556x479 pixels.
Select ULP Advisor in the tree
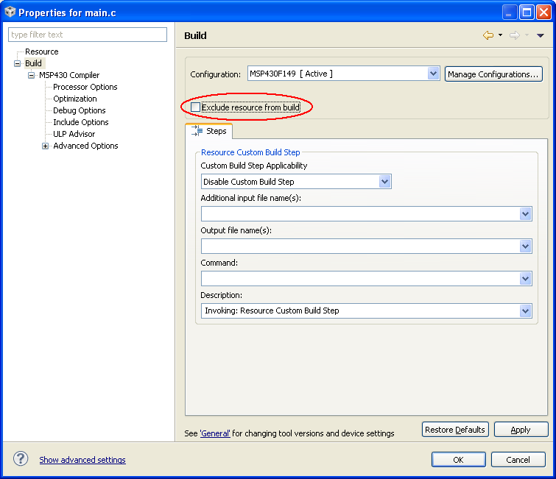pyautogui.click(x=74, y=134)
